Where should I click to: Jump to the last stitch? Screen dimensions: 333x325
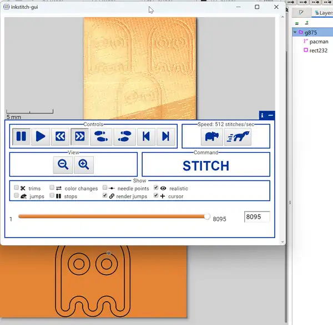[x=165, y=136]
